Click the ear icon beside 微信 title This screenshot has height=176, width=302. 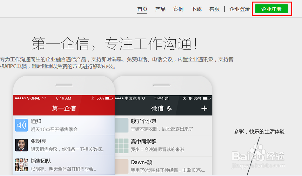(169, 109)
